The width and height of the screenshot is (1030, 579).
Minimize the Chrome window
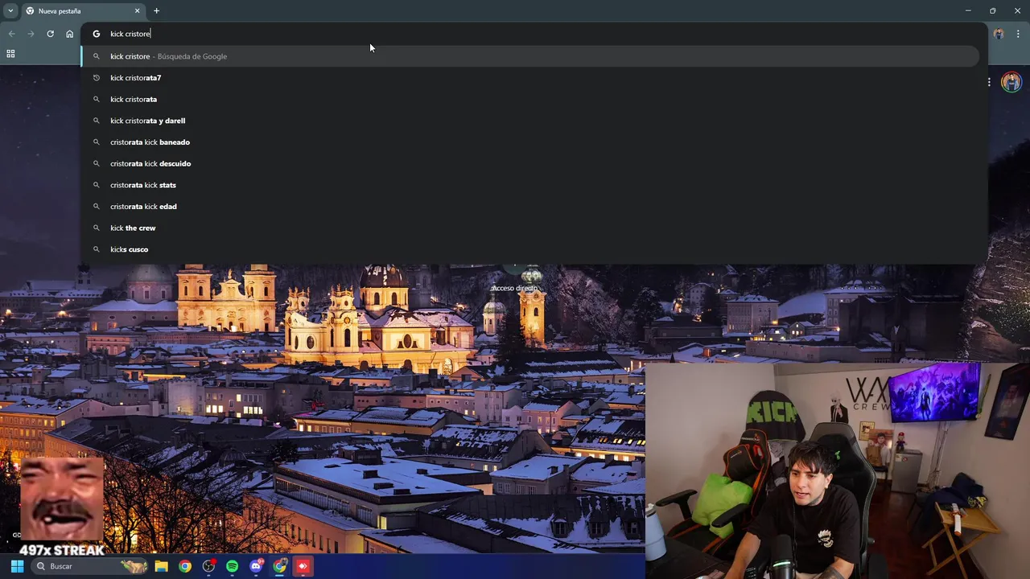click(x=967, y=10)
